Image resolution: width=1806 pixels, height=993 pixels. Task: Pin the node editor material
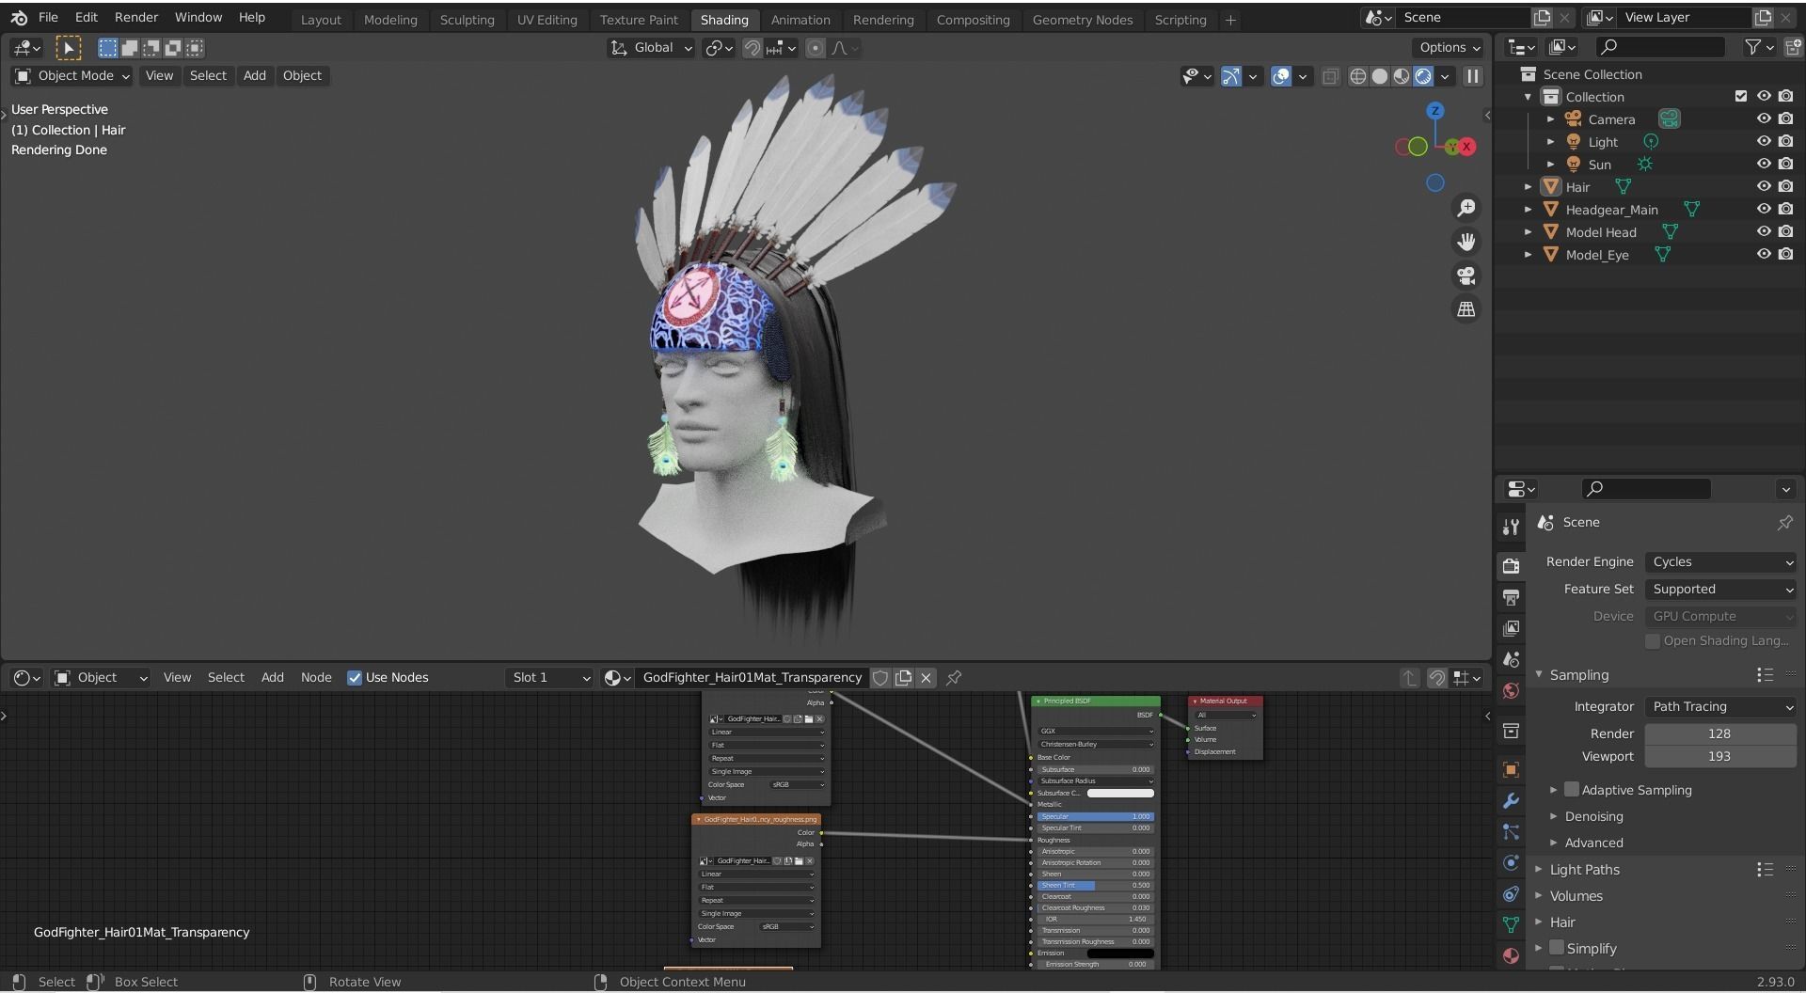click(x=954, y=678)
